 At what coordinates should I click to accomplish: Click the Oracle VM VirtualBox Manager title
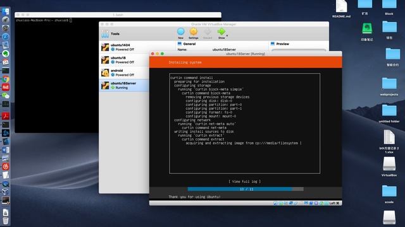(214, 24)
